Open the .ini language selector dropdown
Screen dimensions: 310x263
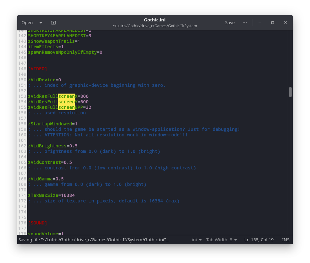pos(196,240)
